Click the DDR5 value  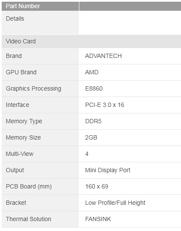point(94,122)
